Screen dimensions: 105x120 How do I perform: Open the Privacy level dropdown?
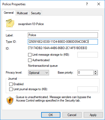[39, 73]
